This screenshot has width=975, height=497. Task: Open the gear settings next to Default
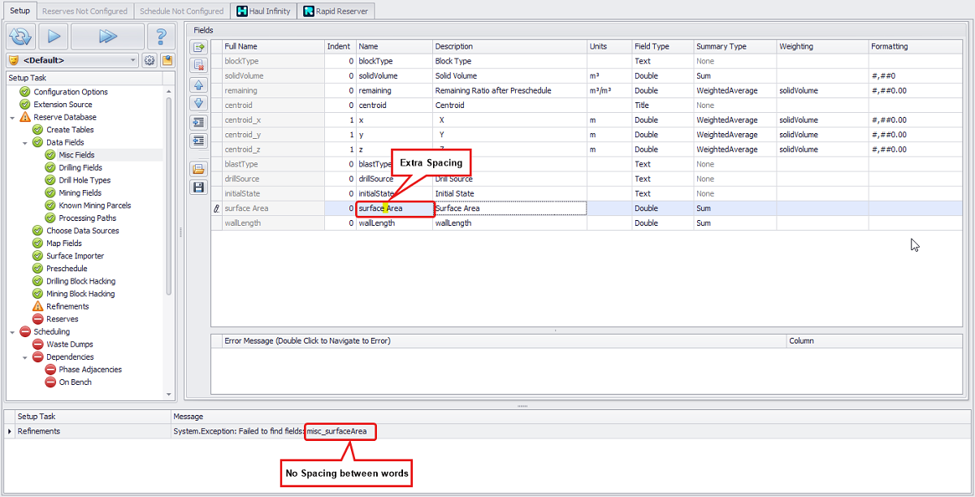click(x=149, y=60)
